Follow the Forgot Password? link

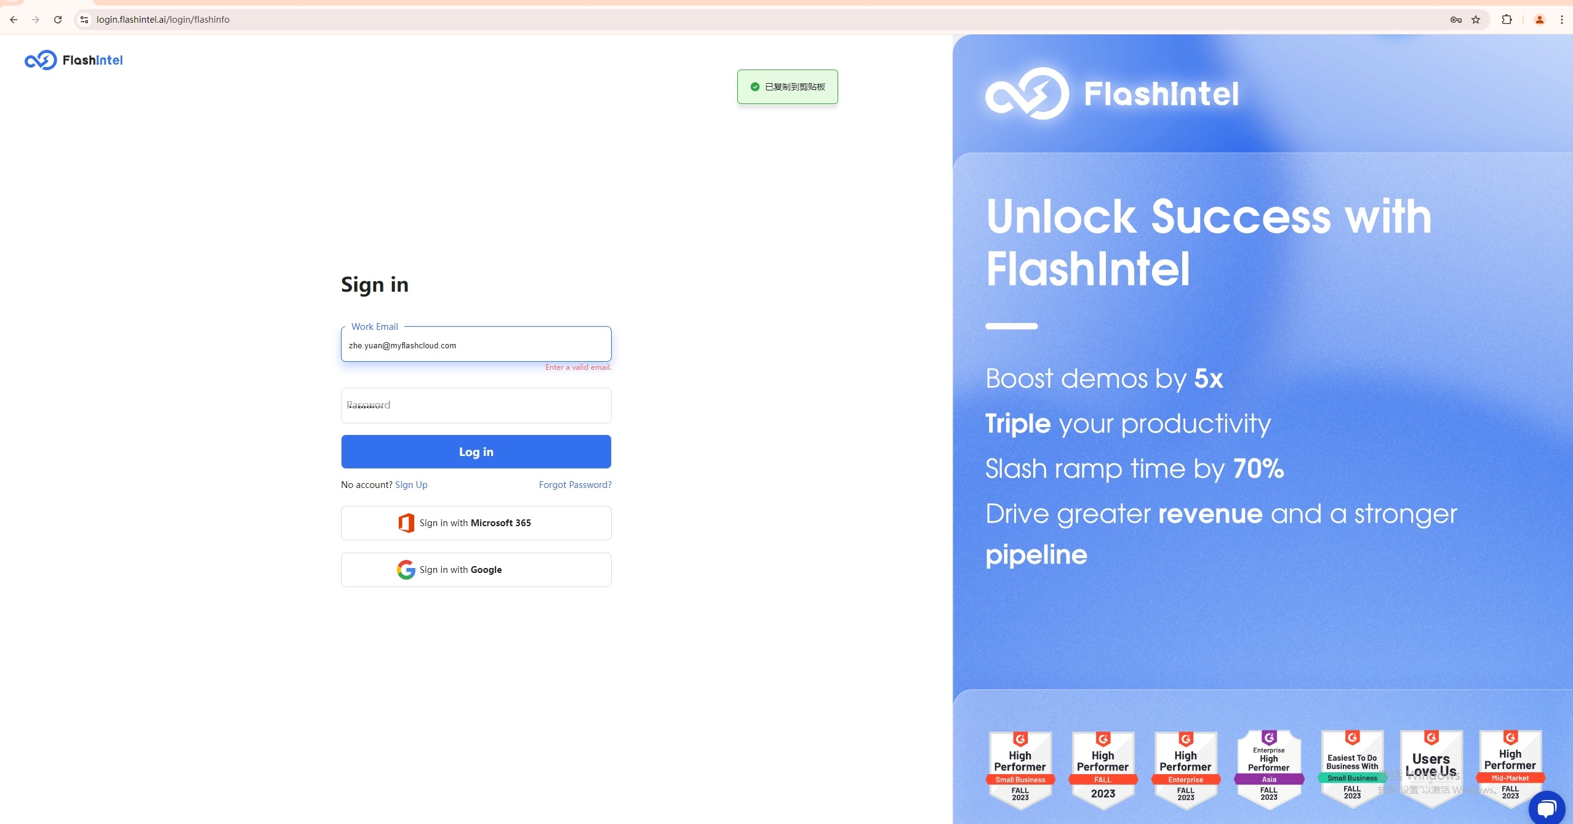point(575,485)
